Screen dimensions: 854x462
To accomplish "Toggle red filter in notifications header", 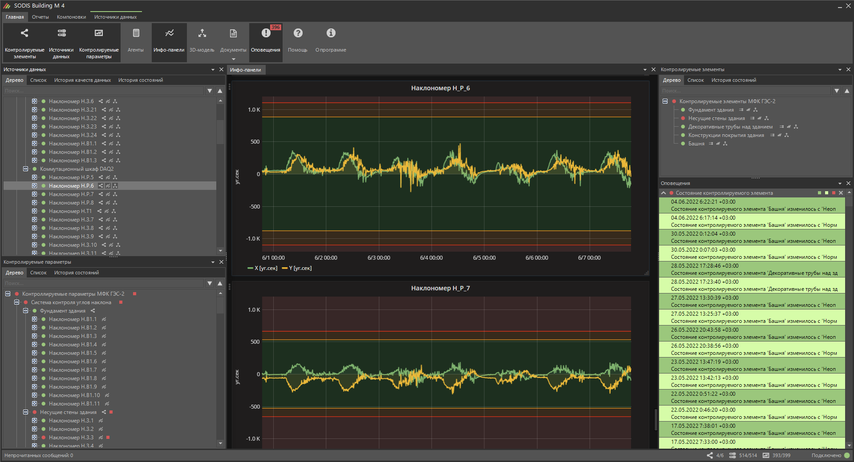I will pyautogui.click(x=834, y=193).
